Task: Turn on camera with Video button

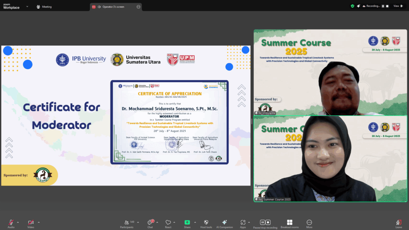Action: point(31,222)
